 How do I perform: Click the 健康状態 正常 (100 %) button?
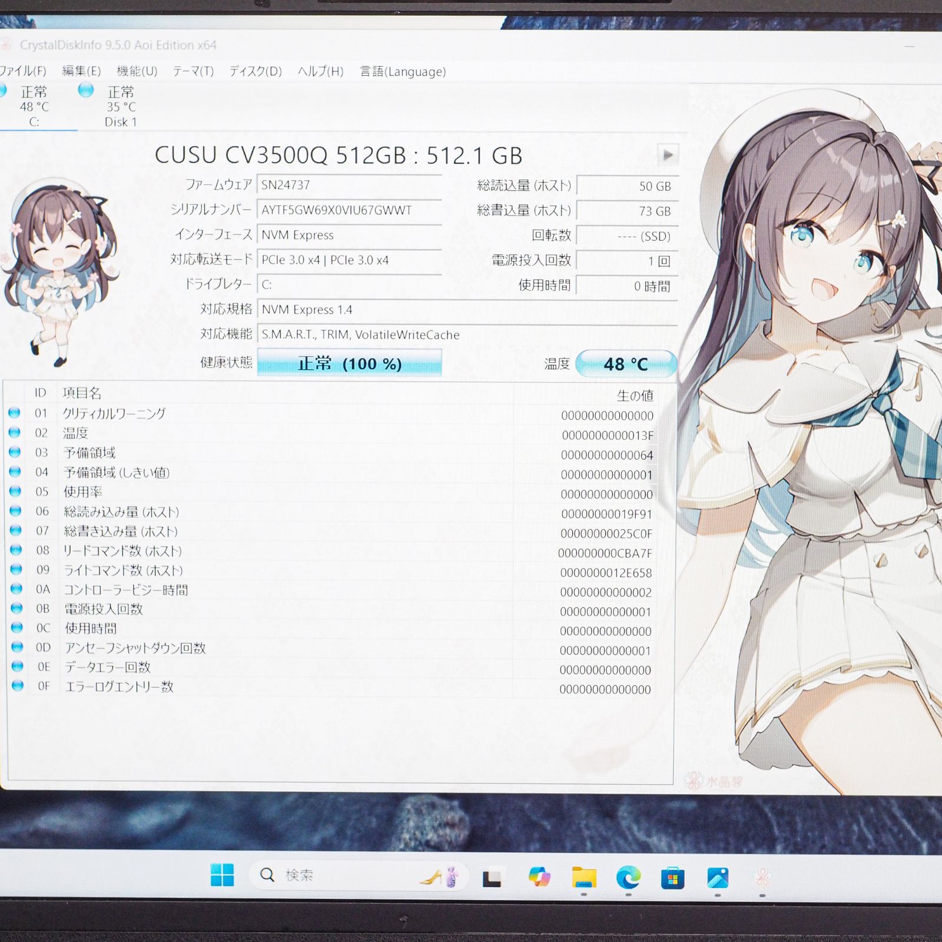[x=350, y=363]
